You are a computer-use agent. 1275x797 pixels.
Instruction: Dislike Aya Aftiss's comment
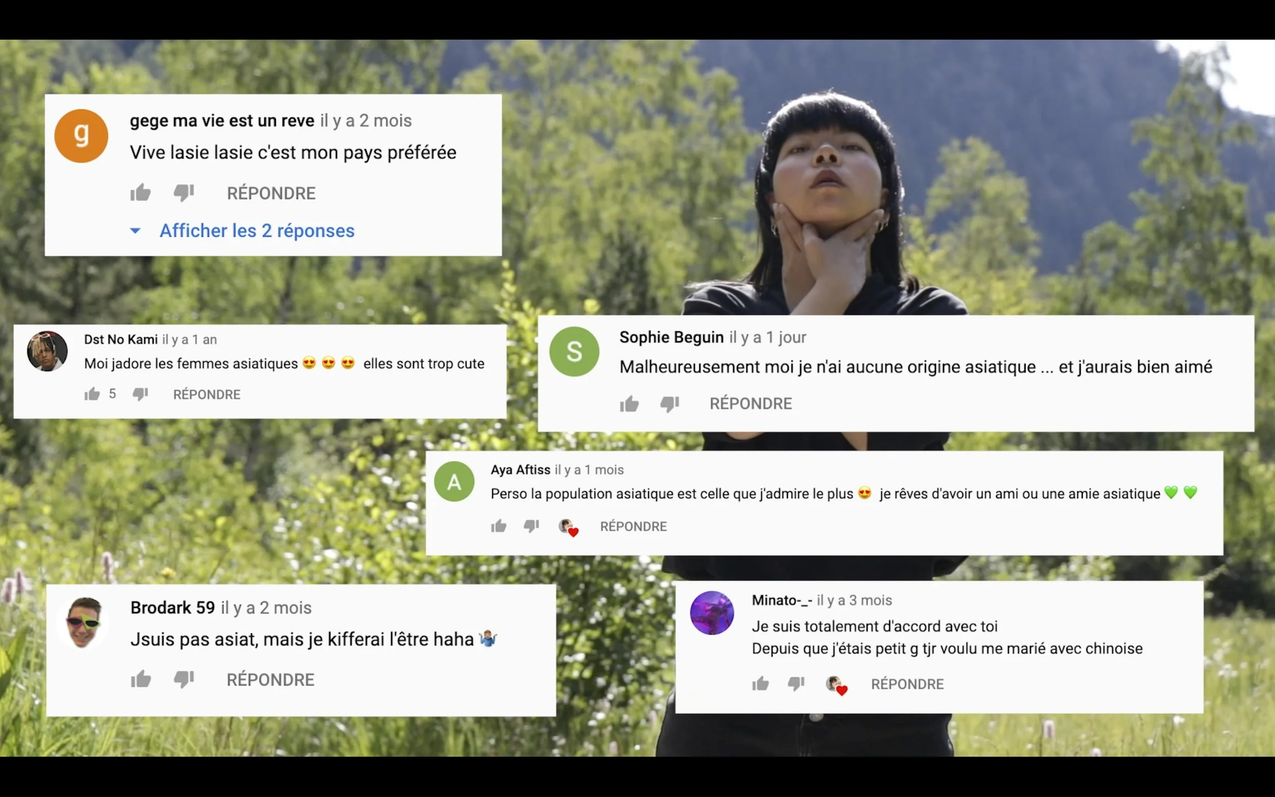tap(531, 526)
